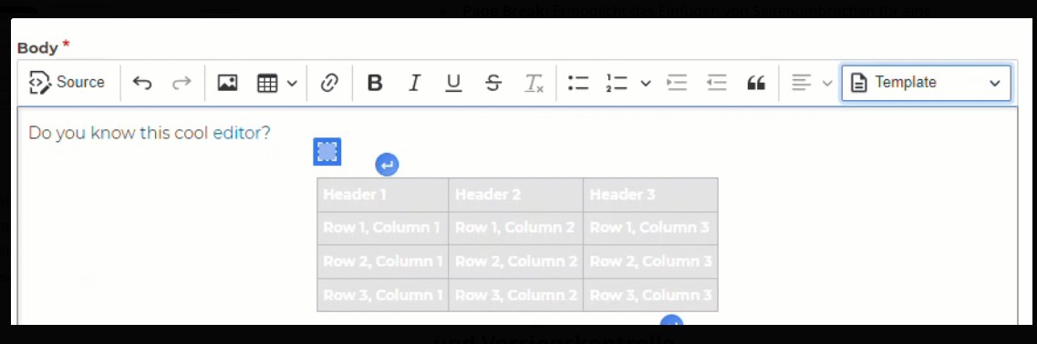Insert a bulleted list
Screen dimensions: 1037x344
pos(578,83)
